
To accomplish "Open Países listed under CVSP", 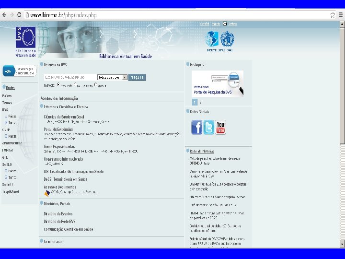I will point(12,136).
